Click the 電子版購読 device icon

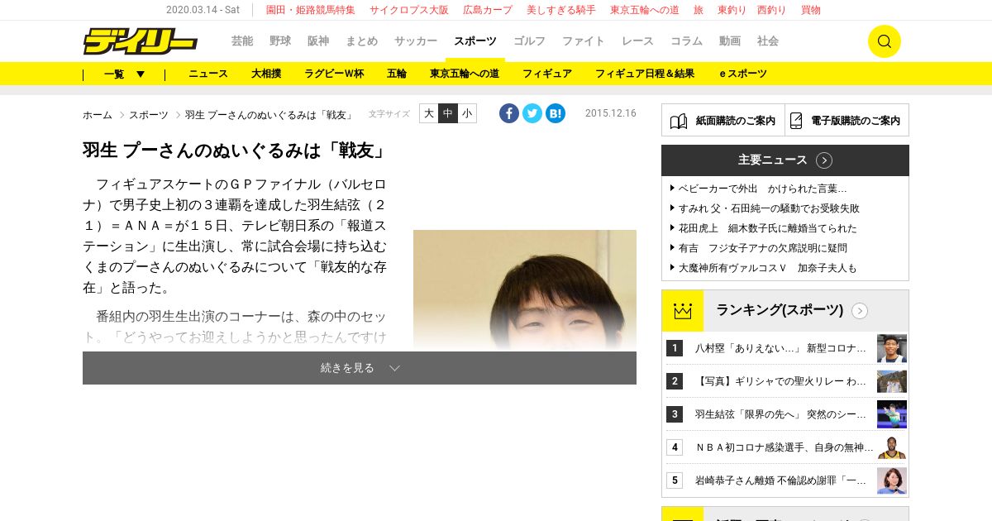pyautogui.click(x=796, y=121)
